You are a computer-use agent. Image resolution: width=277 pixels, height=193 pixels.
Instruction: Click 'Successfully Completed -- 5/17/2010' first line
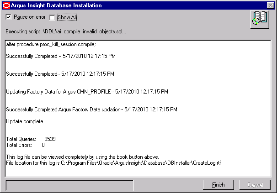click(x=61, y=56)
